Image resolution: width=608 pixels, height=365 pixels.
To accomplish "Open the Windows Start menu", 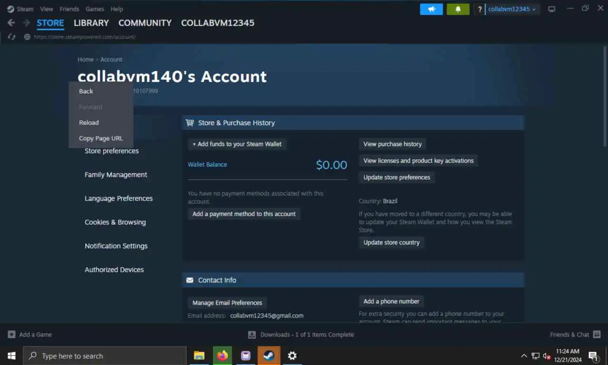I will coord(11,355).
